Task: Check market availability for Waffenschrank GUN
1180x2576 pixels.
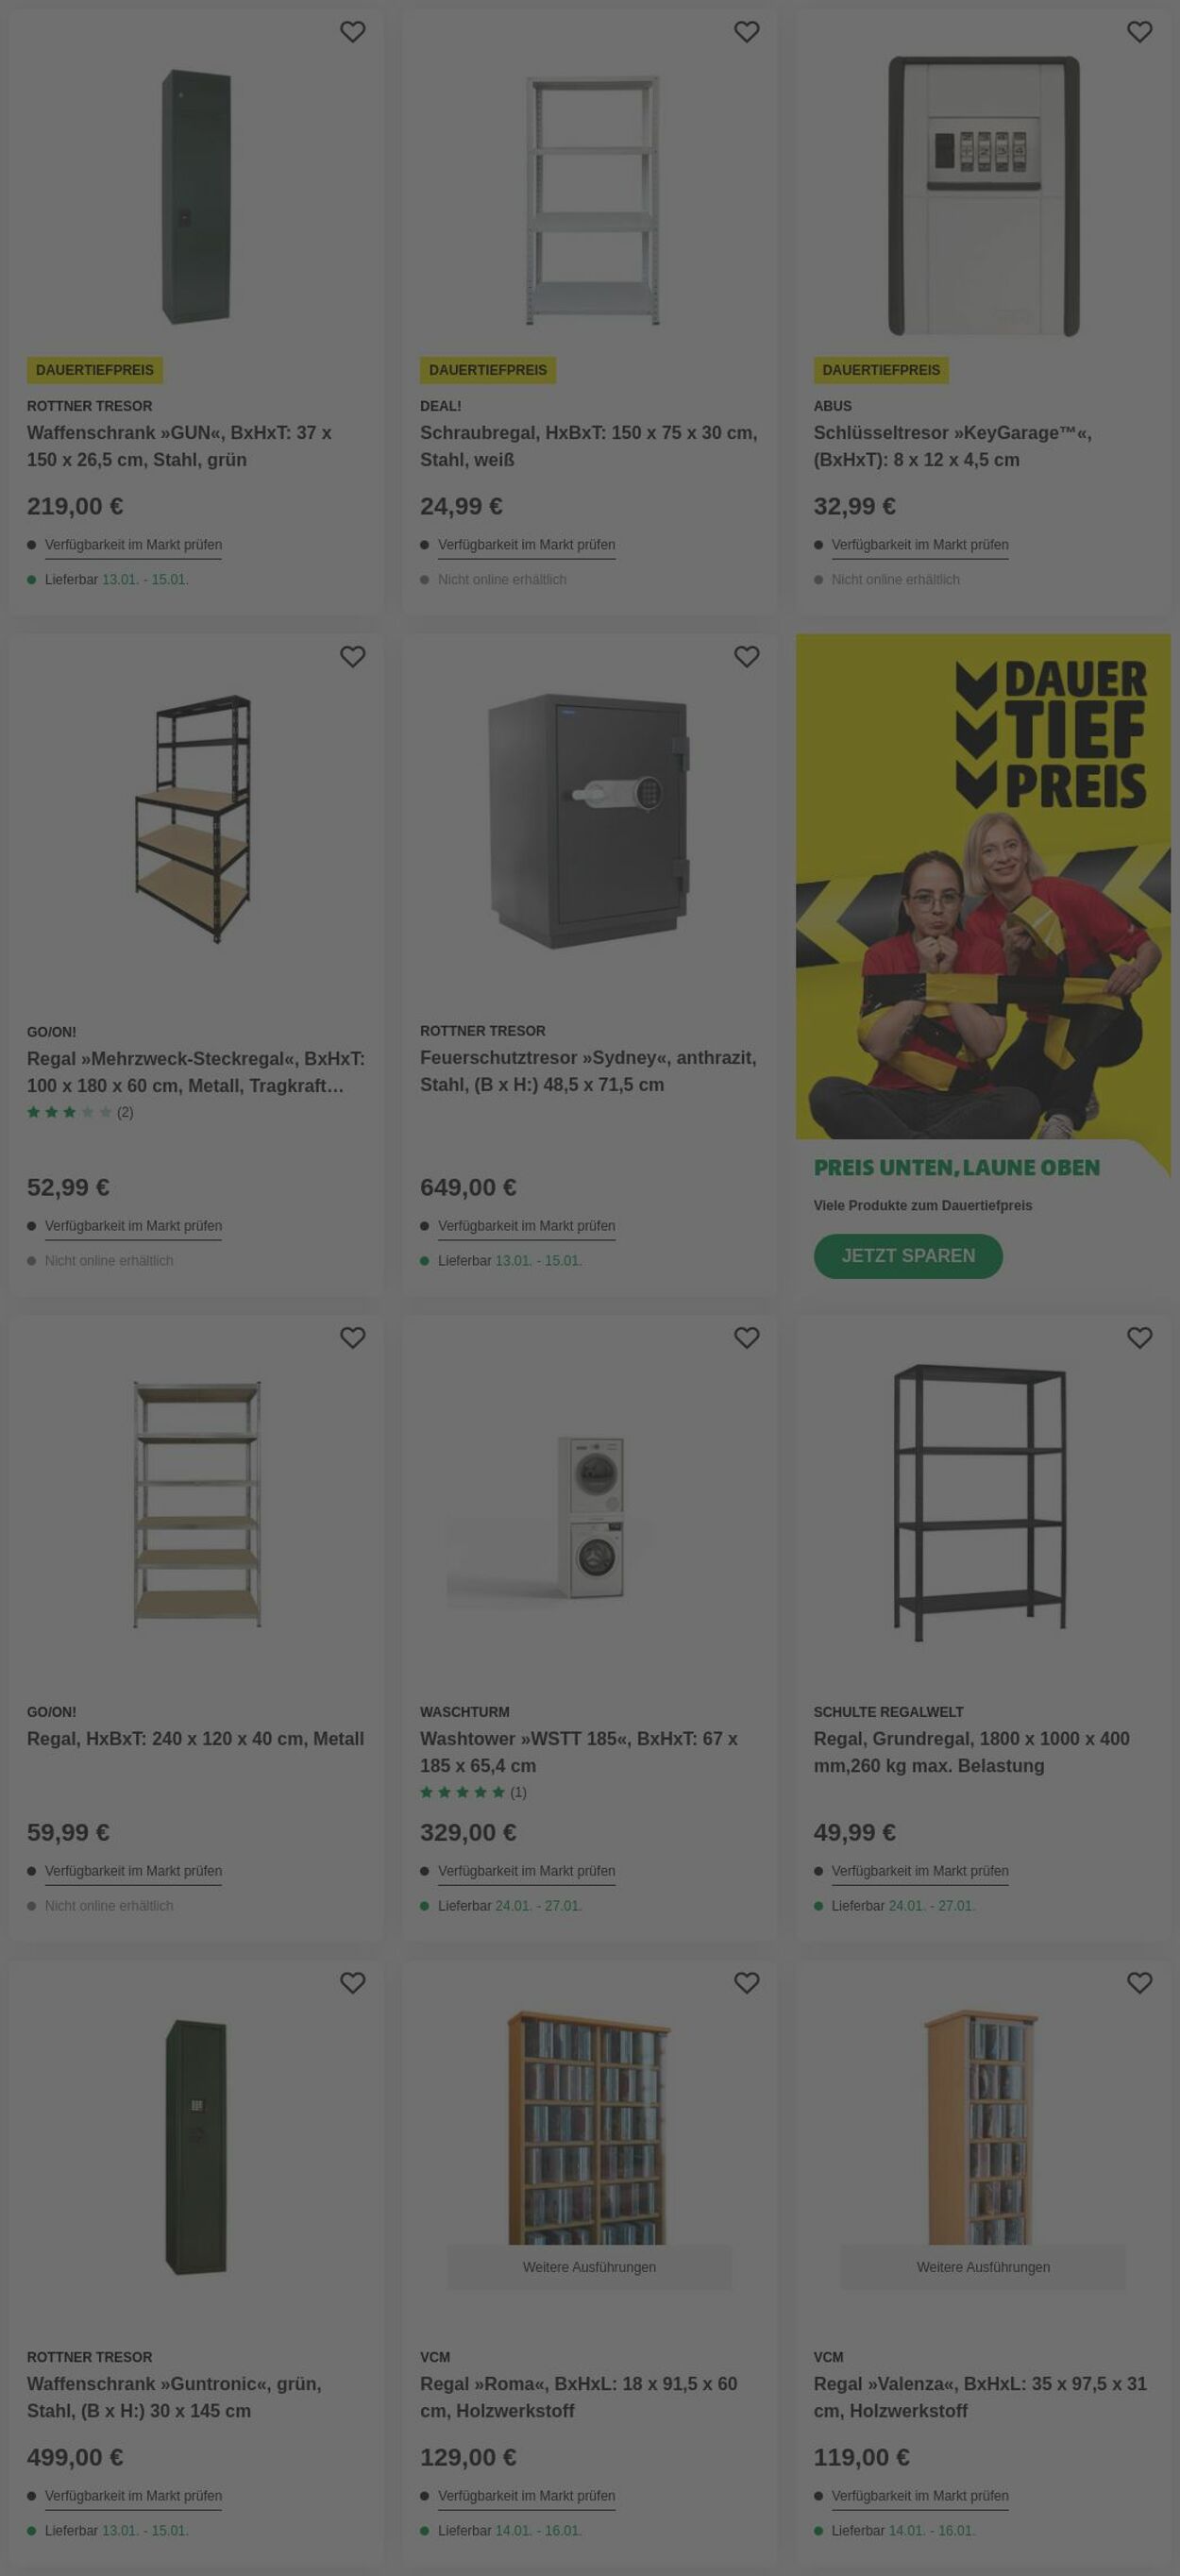Action: pyautogui.click(x=133, y=545)
